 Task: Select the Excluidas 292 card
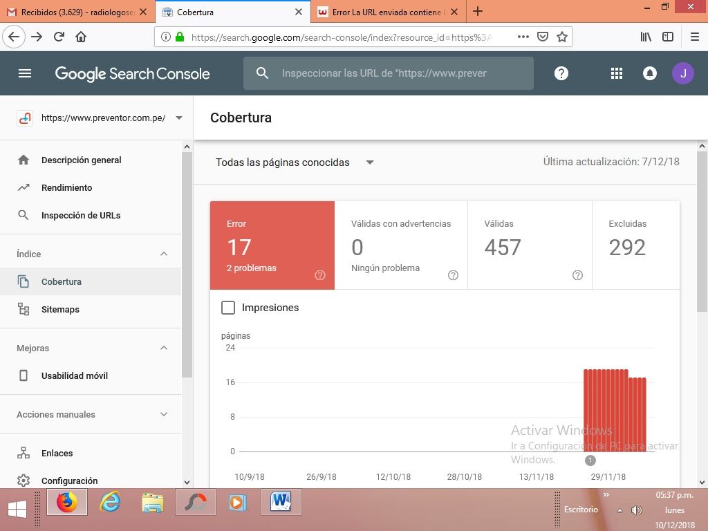point(636,245)
